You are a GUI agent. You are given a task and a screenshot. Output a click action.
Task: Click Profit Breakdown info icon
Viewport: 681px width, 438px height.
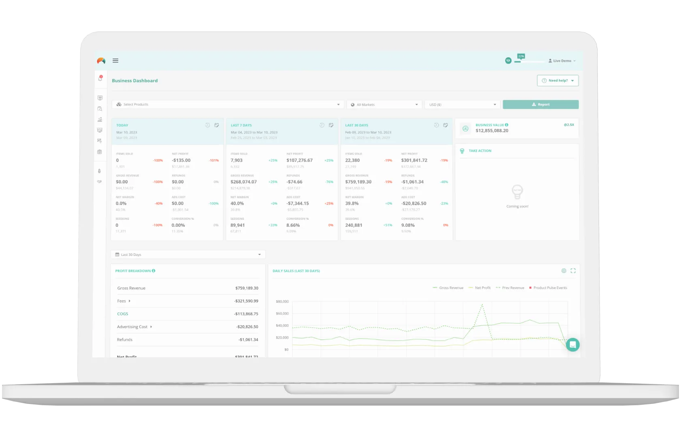154,271
